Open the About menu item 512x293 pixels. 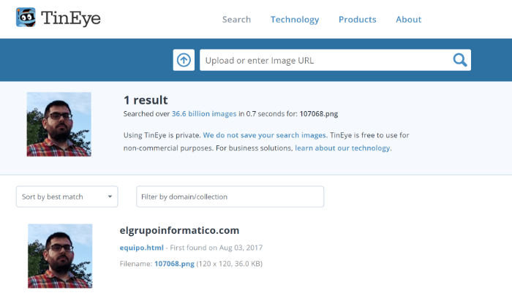coord(408,20)
